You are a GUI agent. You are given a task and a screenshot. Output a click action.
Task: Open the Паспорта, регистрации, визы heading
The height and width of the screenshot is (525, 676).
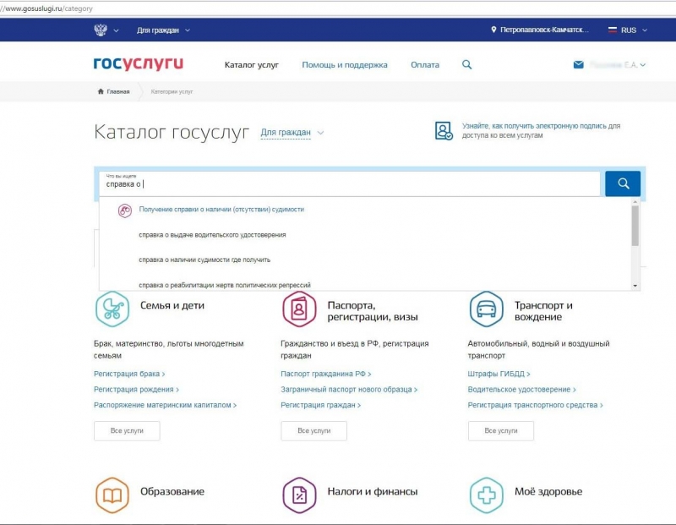[x=373, y=311]
